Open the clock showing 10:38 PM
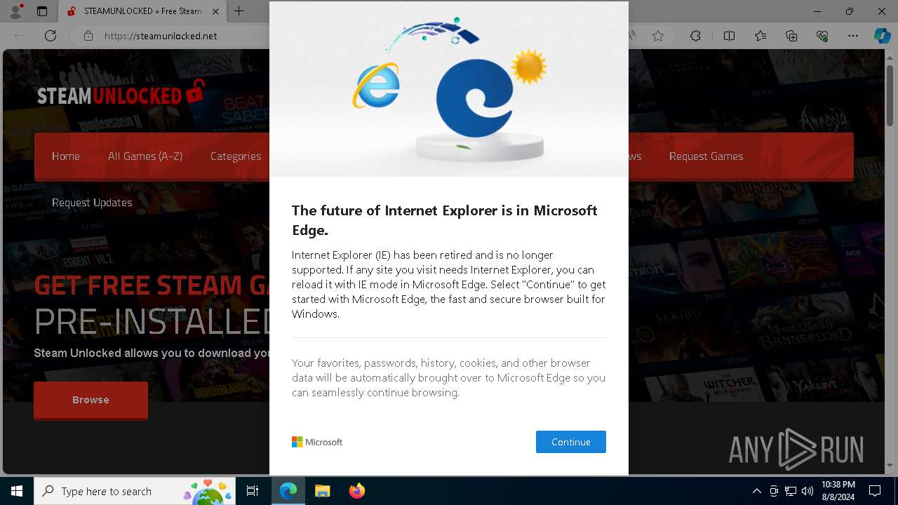898x505 pixels. click(x=838, y=491)
